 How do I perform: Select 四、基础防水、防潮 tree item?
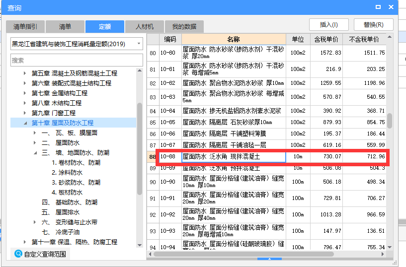pyautogui.click(x=70, y=202)
